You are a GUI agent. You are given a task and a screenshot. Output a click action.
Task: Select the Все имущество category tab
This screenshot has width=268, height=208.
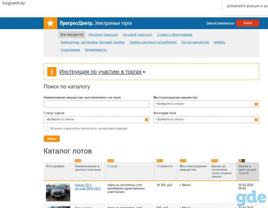pos(72,35)
